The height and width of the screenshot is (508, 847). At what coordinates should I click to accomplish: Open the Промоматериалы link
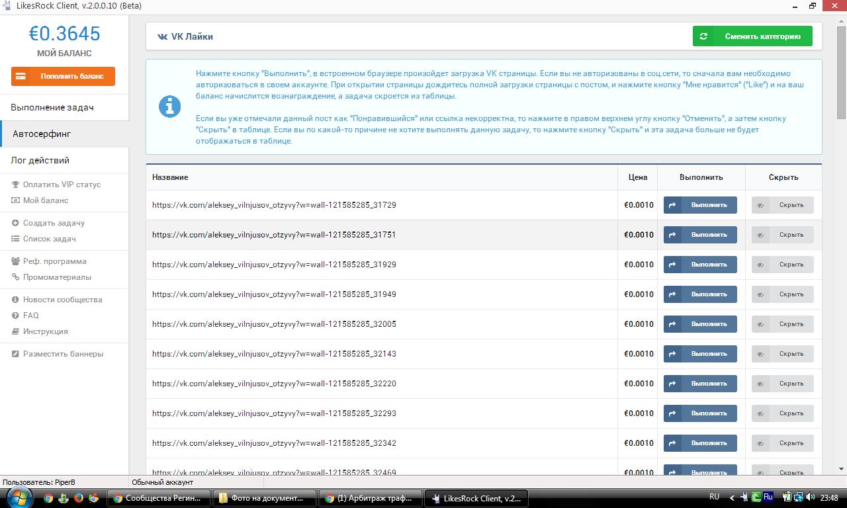[57, 277]
